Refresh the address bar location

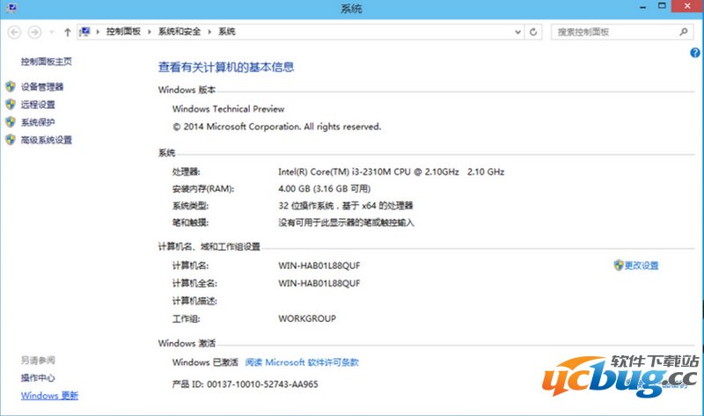(x=533, y=32)
